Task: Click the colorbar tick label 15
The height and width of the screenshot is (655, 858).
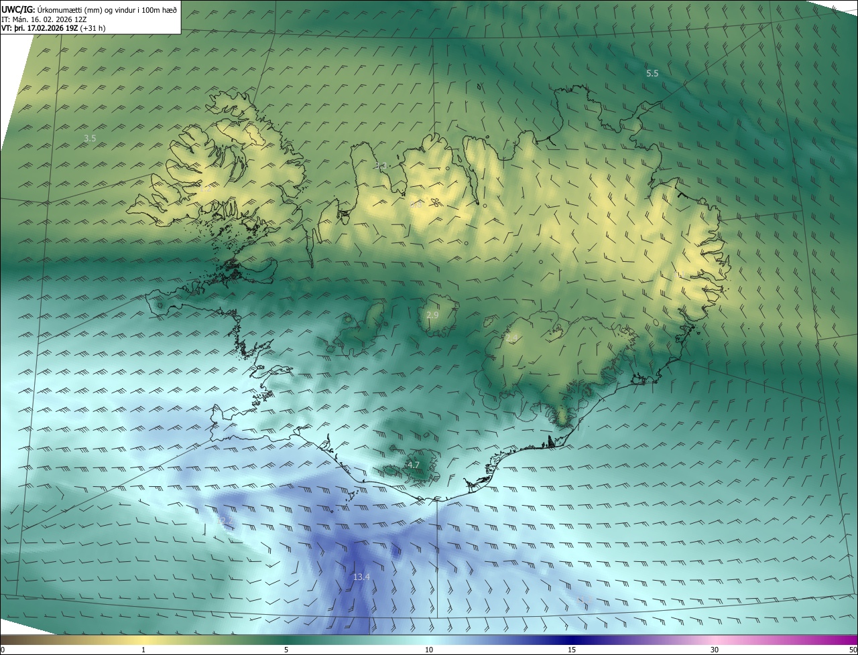Action: pos(572,650)
